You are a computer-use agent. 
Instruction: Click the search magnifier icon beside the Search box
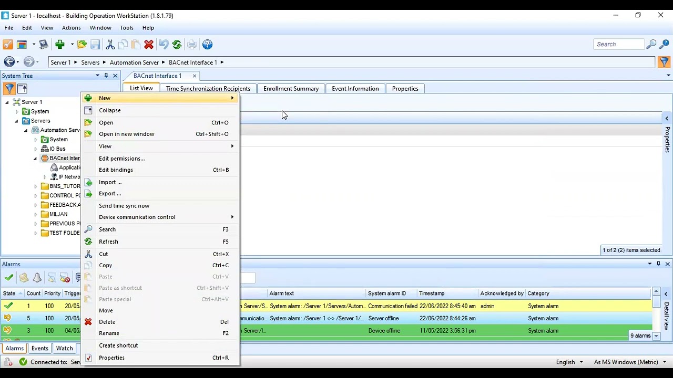tap(651, 45)
